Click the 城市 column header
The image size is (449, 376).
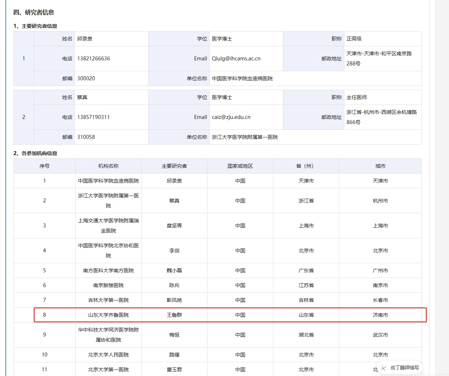point(380,166)
